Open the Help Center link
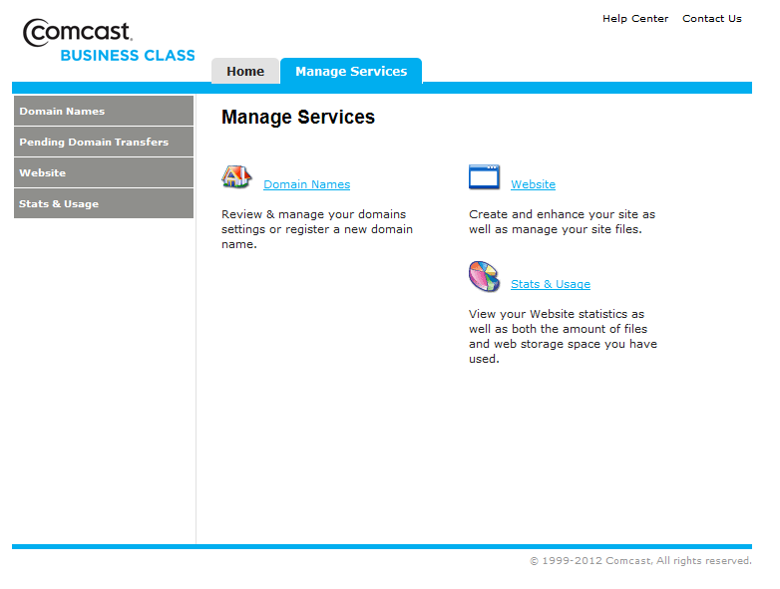 (x=635, y=18)
